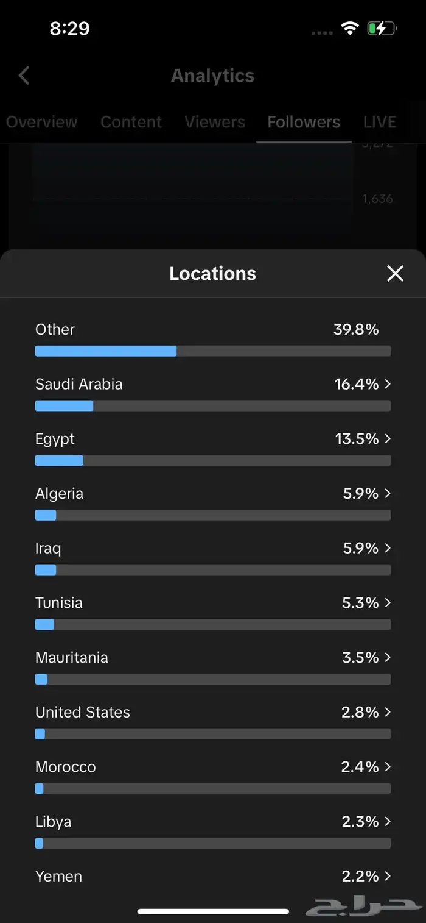Viewport: 426px width, 923px height.
Task: Expand Egypt location breakdown chevron
Action: click(388, 439)
